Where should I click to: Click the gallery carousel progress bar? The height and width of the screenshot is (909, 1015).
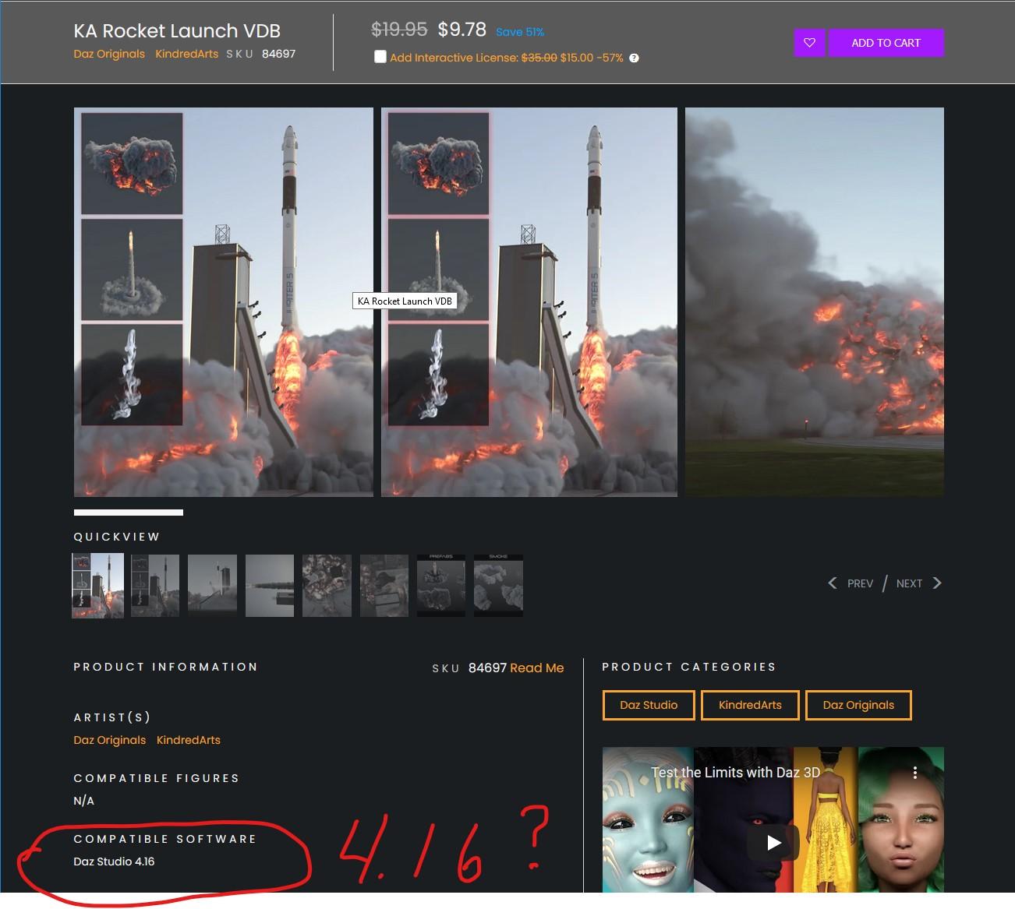129,513
